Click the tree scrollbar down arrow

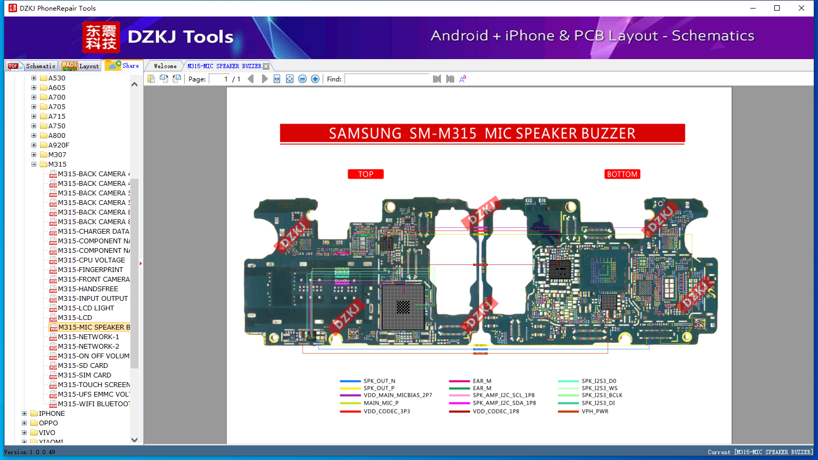coord(134,440)
